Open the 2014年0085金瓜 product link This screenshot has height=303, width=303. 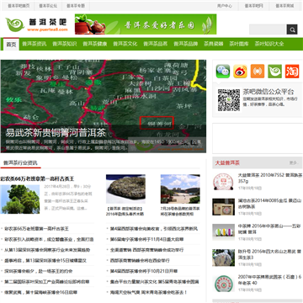pos(270,204)
